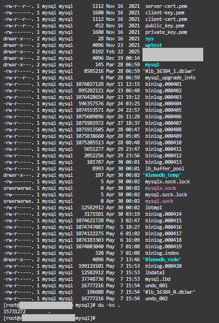The height and width of the screenshot is (323, 219).
Task: Click the mysqlx.sock socket file
Action: pyautogui.click(x=161, y=188)
